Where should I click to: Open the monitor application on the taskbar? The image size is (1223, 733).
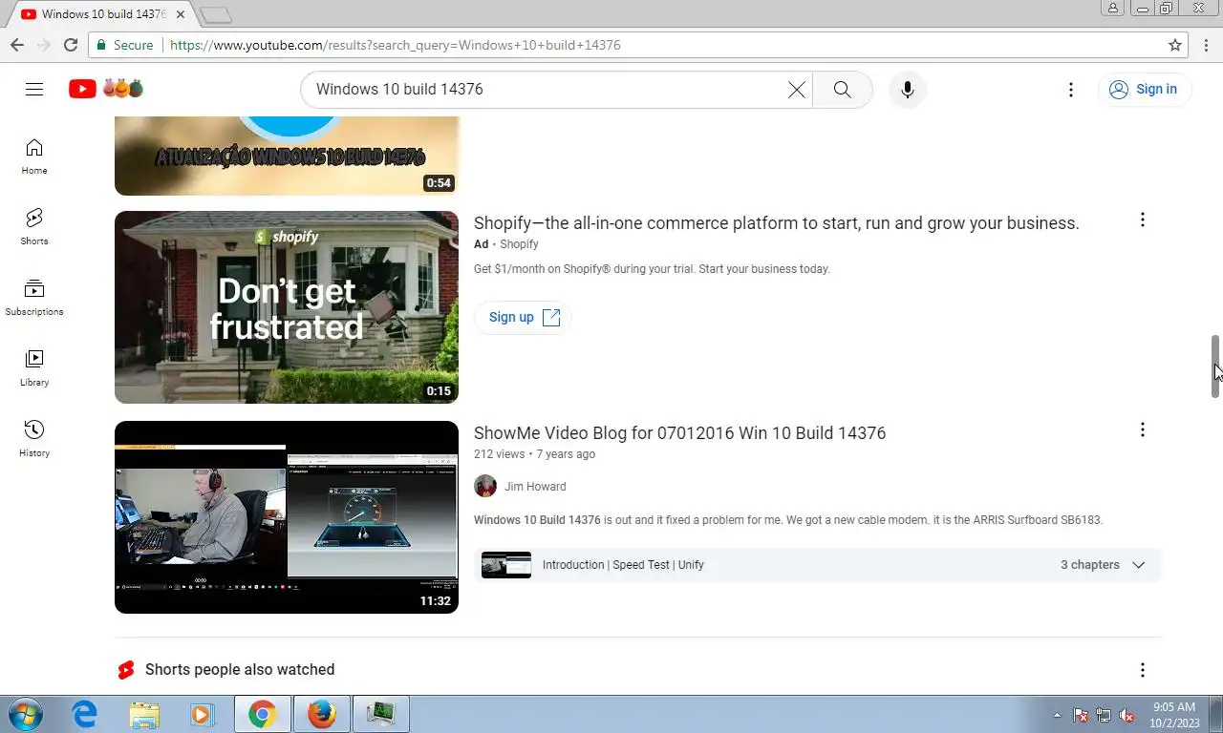(x=381, y=714)
